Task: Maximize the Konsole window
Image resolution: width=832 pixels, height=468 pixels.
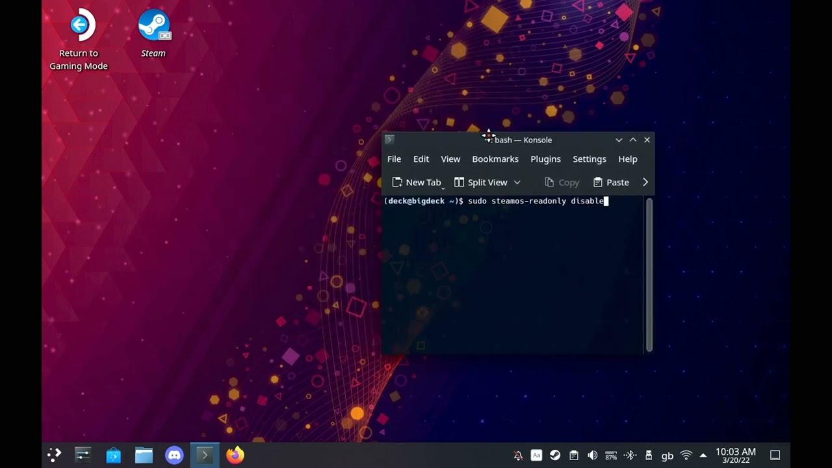Action: click(x=633, y=140)
